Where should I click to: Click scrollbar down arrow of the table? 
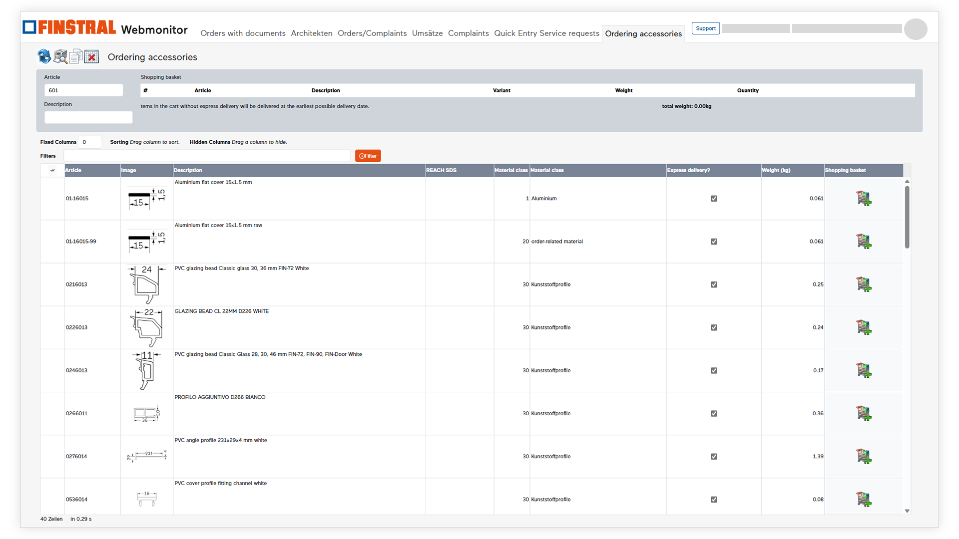[x=907, y=511]
